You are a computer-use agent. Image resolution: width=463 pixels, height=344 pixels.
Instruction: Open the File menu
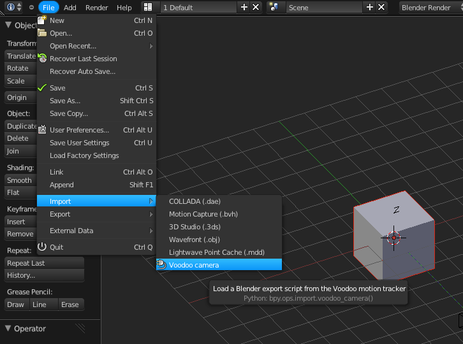point(48,8)
